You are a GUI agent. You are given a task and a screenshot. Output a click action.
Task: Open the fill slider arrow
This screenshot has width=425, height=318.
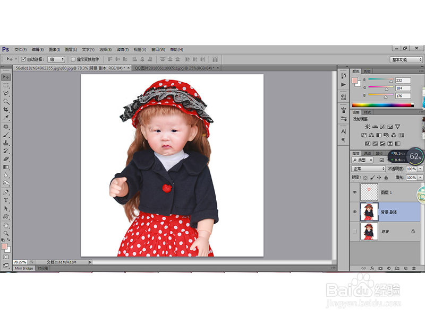coord(420,178)
